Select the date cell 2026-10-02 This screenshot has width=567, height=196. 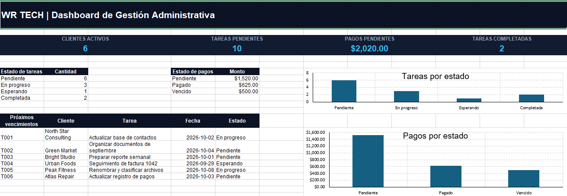click(193, 134)
